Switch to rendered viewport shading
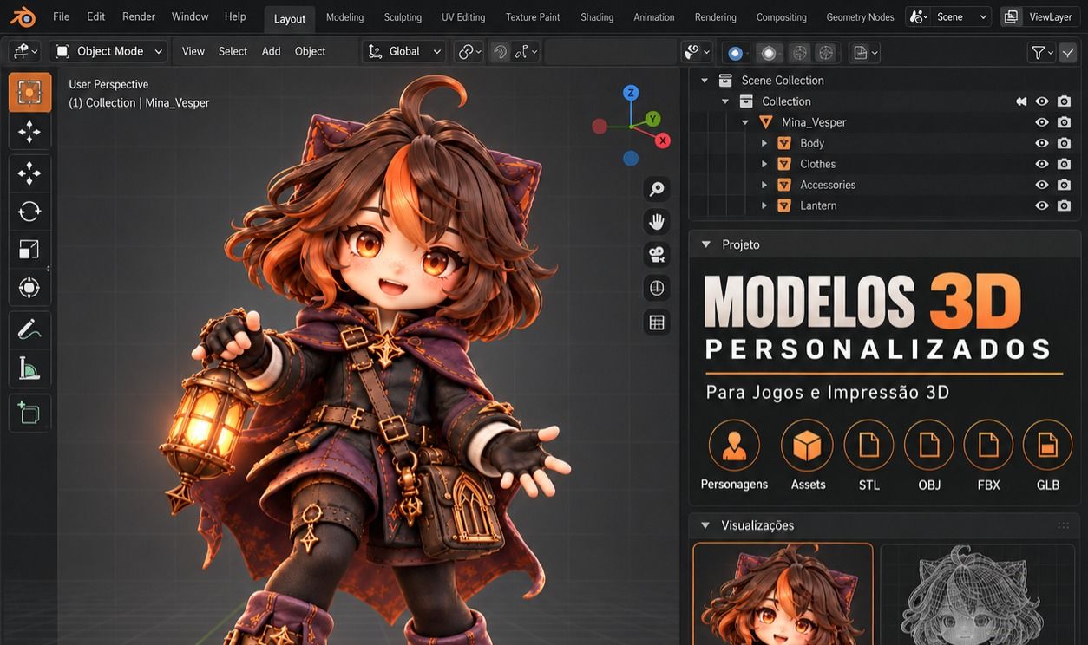 click(826, 53)
